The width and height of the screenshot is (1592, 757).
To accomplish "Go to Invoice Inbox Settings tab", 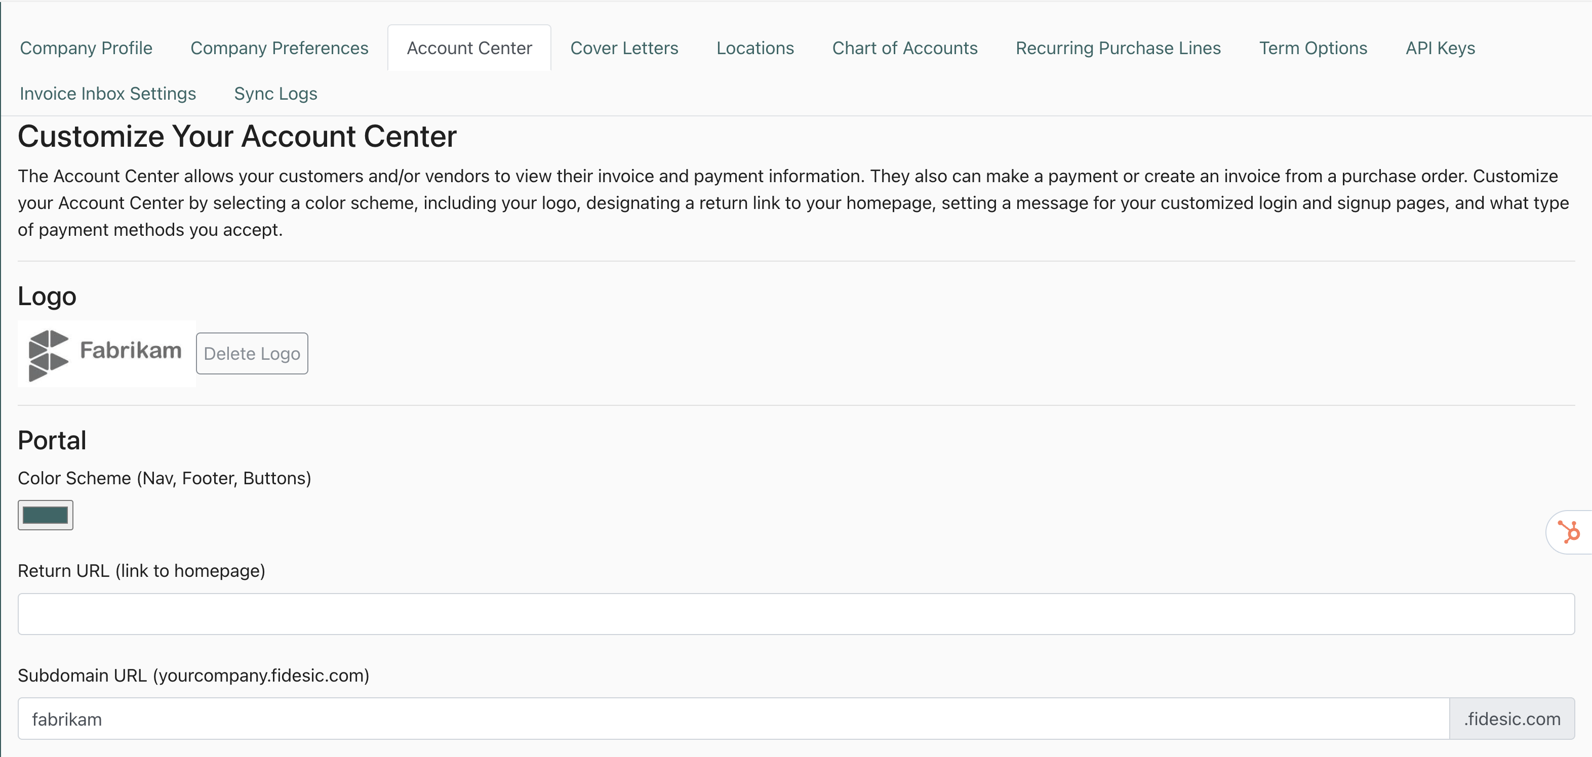I will tap(107, 94).
